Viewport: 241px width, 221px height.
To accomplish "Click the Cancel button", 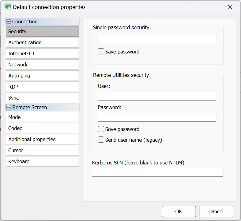I will pyautogui.click(x=216, y=211).
